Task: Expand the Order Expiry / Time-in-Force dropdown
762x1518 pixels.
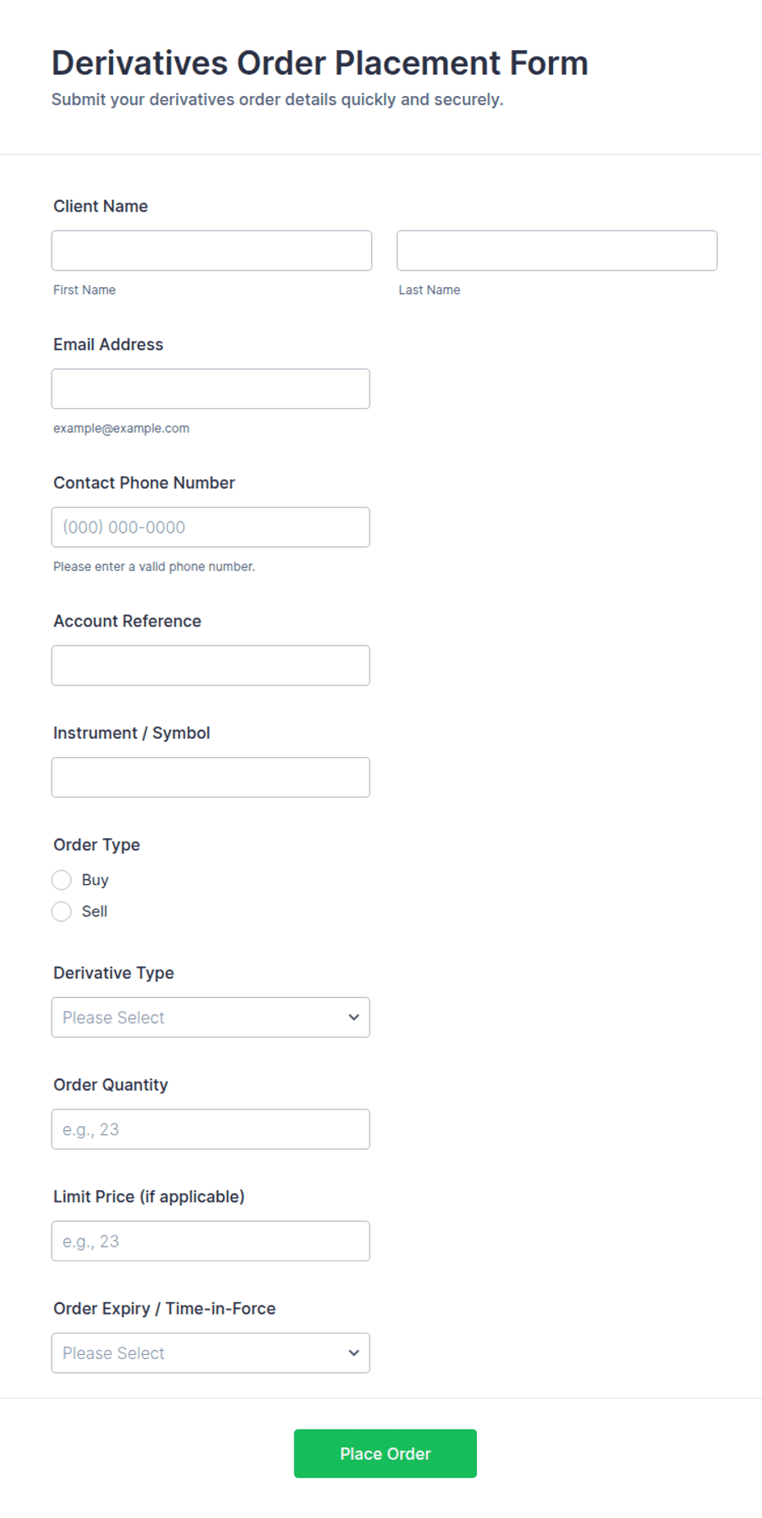Action: (211, 1353)
